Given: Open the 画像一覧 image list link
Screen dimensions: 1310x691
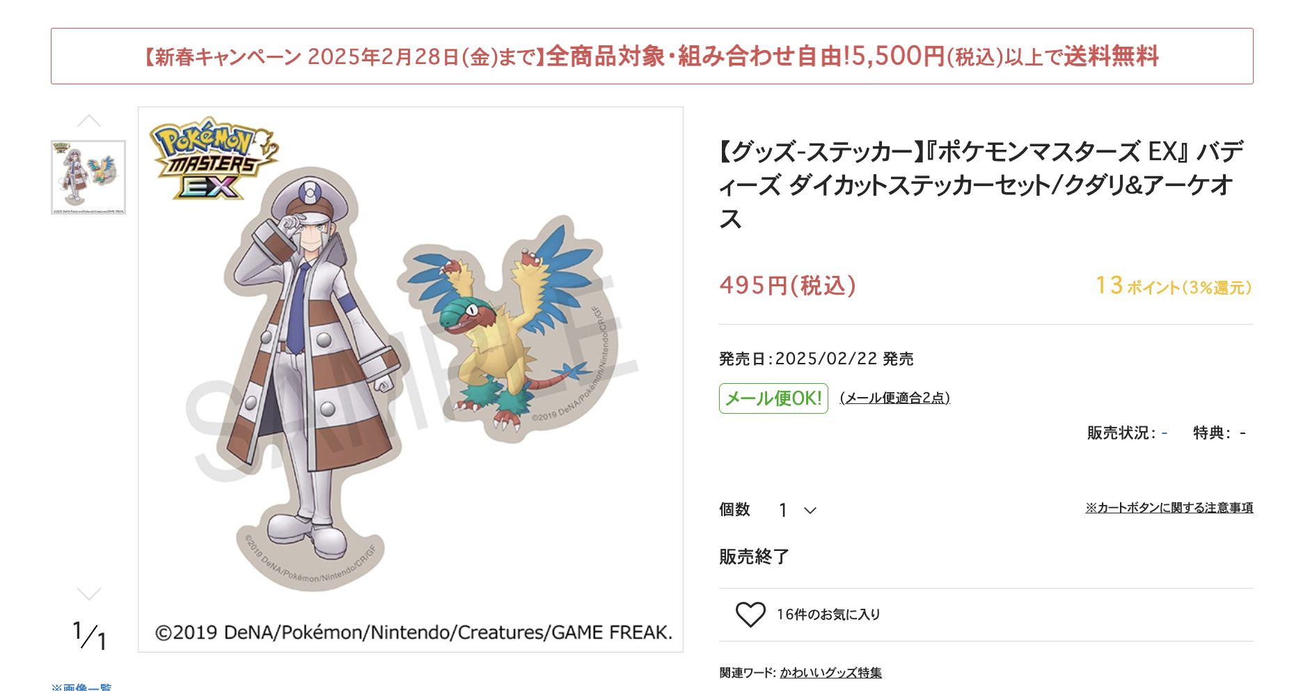Looking at the screenshot, I should click(81, 687).
